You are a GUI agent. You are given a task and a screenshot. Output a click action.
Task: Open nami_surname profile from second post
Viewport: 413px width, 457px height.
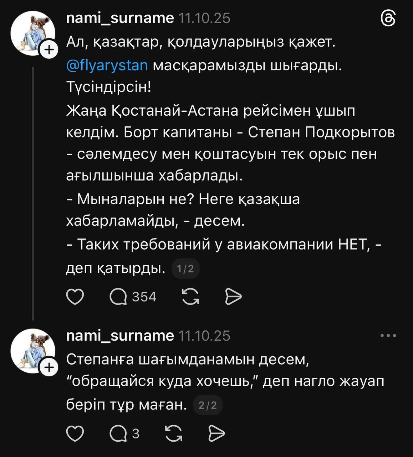pos(120,336)
